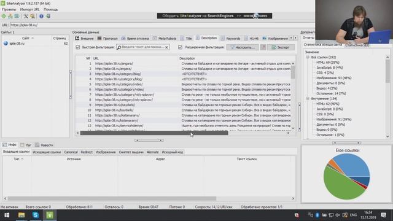Image resolution: width=393 pixels, height=221 pixels.
Task: Click the network tray icon
Action: [x=331, y=215]
